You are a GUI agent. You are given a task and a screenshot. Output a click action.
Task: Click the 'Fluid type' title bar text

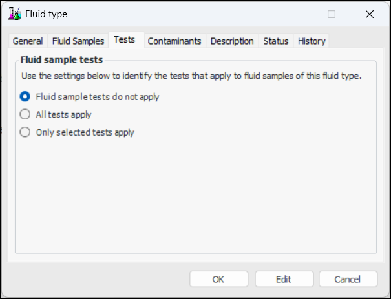[x=47, y=14]
